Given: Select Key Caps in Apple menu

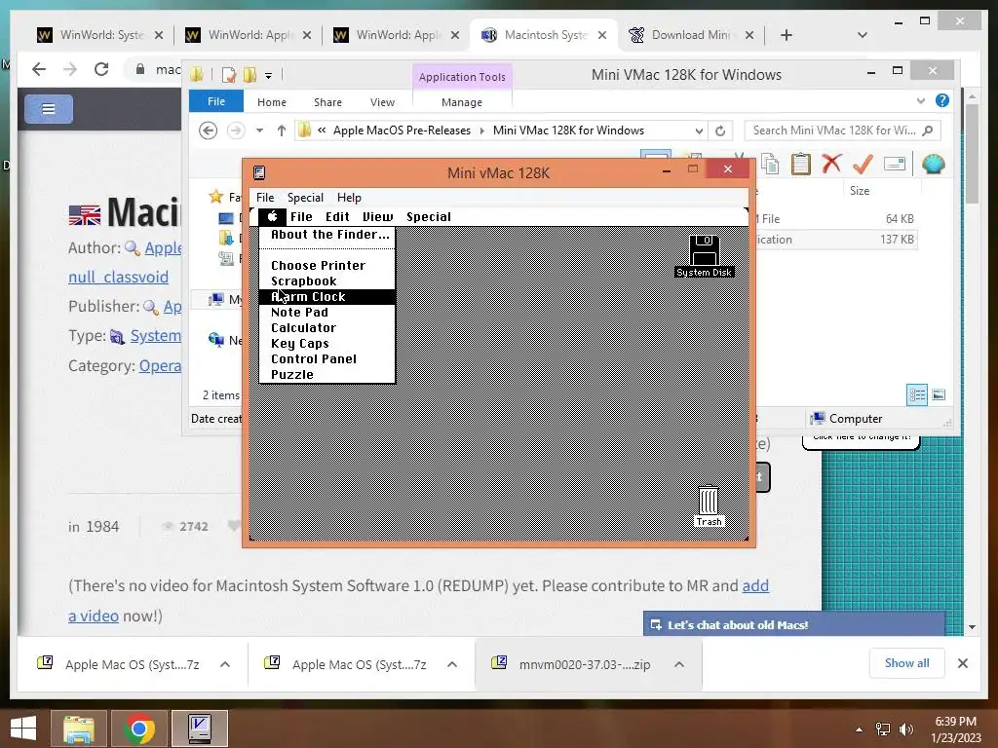Looking at the screenshot, I should point(327,344).
